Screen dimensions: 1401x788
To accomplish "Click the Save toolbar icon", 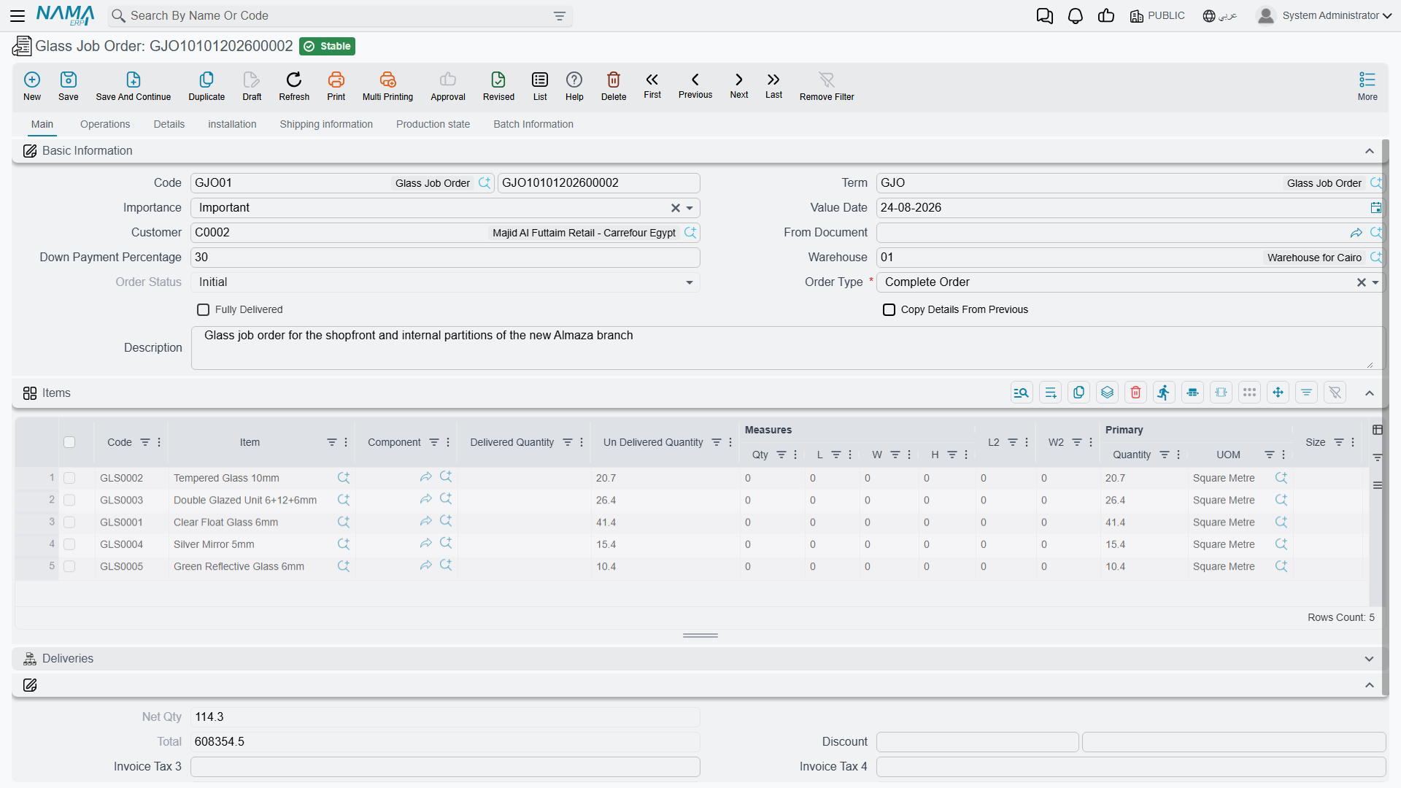I will coord(69,85).
